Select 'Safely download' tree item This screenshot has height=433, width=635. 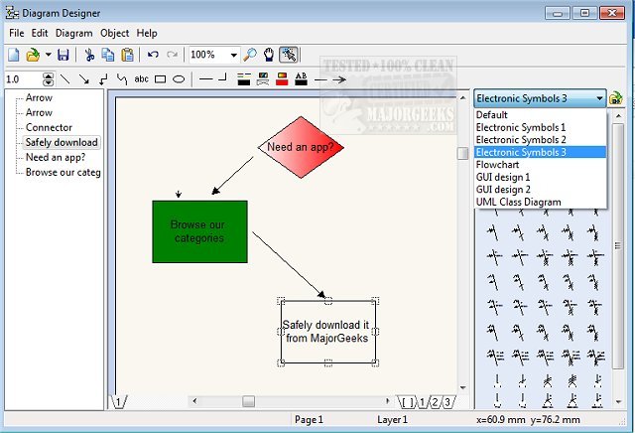(62, 142)
